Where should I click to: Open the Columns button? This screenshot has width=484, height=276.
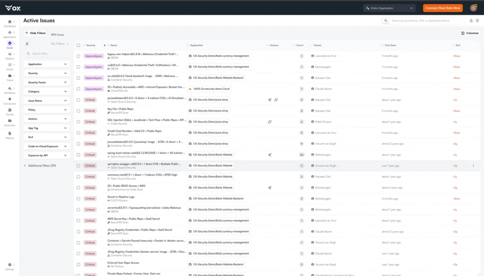[x=470, y=33]
